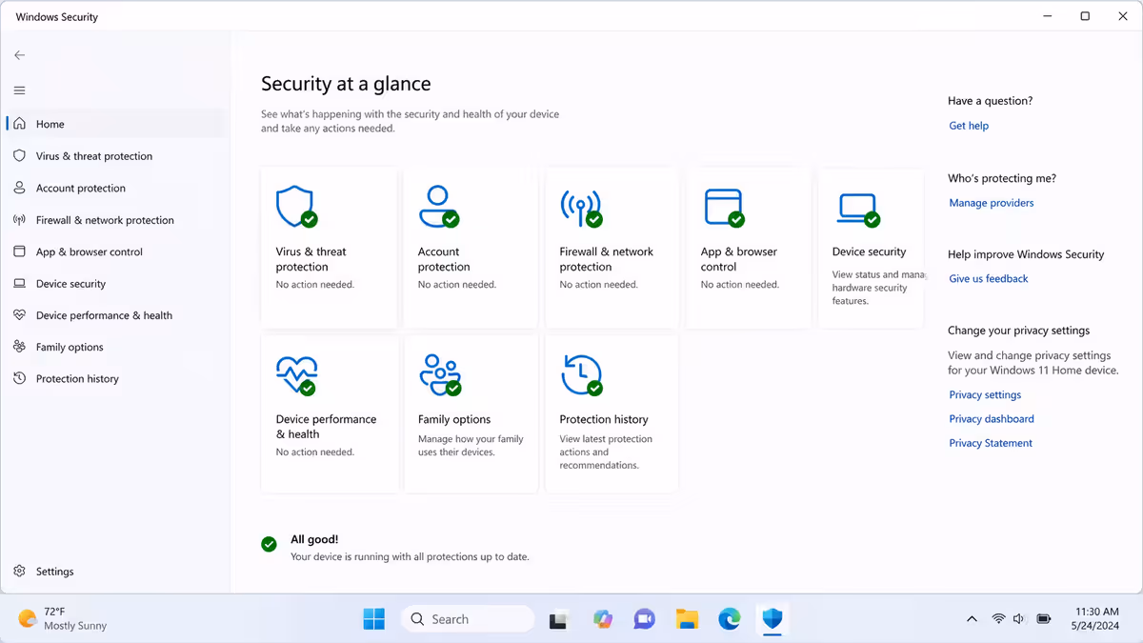The width and height of the screenshot is (1143, 643).
Task: Click the battery tray icon
Action: click(1044, 619)
